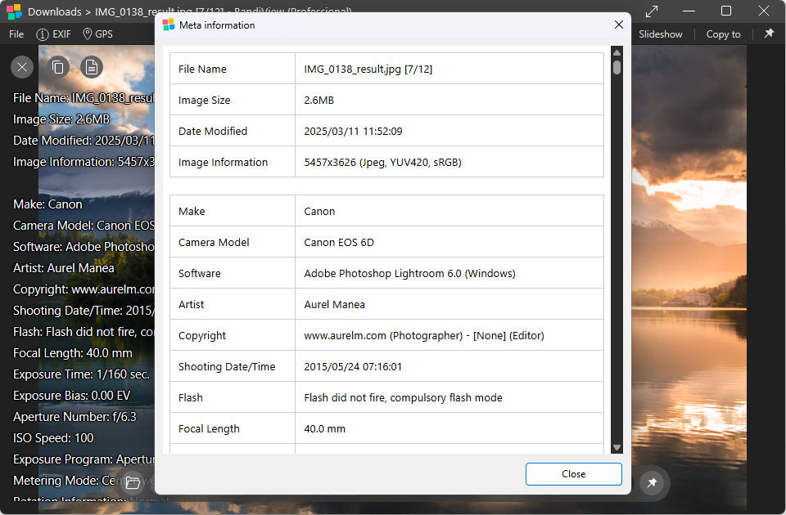Open the EXIF menu item
This screenshot has width=786, height=515.
[x=55, y=34]
